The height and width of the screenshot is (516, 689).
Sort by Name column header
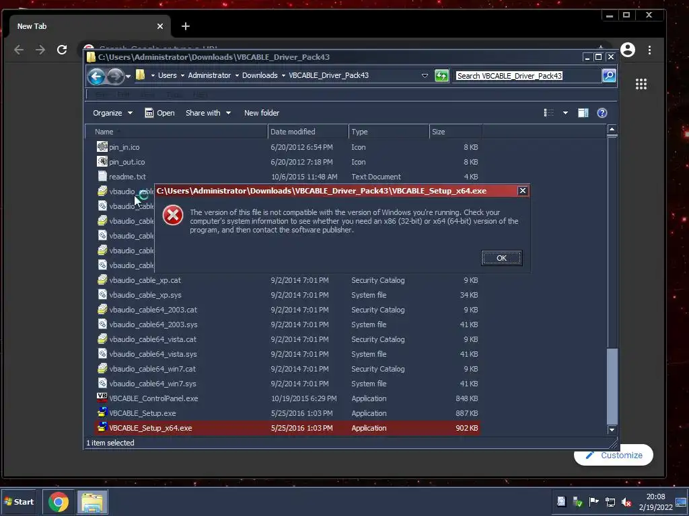(176, 132)
